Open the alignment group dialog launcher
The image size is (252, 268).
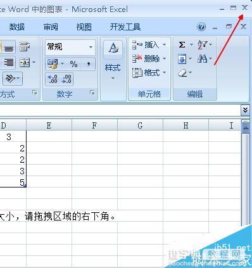[x=35, y=93]
